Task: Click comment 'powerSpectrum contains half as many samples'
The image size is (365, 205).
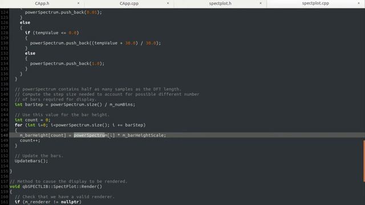Action: tap(98, 89)
